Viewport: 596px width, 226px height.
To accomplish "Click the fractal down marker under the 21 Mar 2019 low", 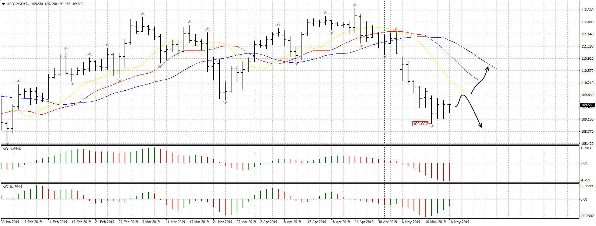I will pos(225,102).
